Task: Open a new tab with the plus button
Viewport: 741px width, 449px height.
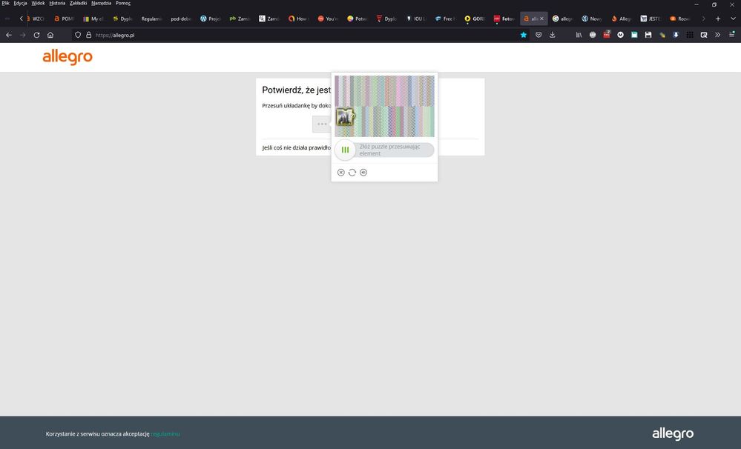Action: (x=717, y=19)
